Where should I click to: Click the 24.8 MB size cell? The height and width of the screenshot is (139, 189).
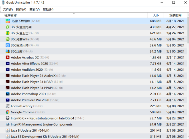(x=156, y=124)
